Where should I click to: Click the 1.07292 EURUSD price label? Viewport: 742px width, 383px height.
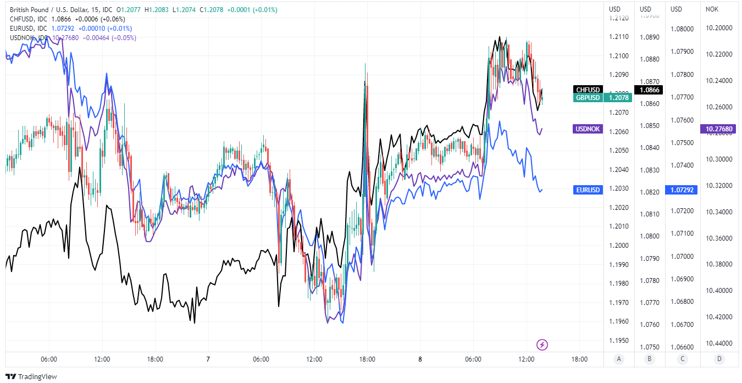pyautogui.click(x=682, y=190)
